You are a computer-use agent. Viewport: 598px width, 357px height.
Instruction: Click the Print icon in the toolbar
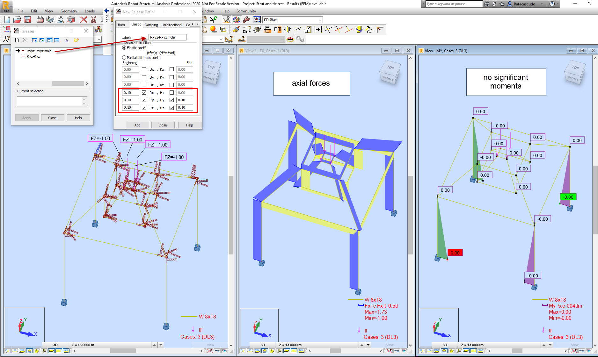point(40,19)
